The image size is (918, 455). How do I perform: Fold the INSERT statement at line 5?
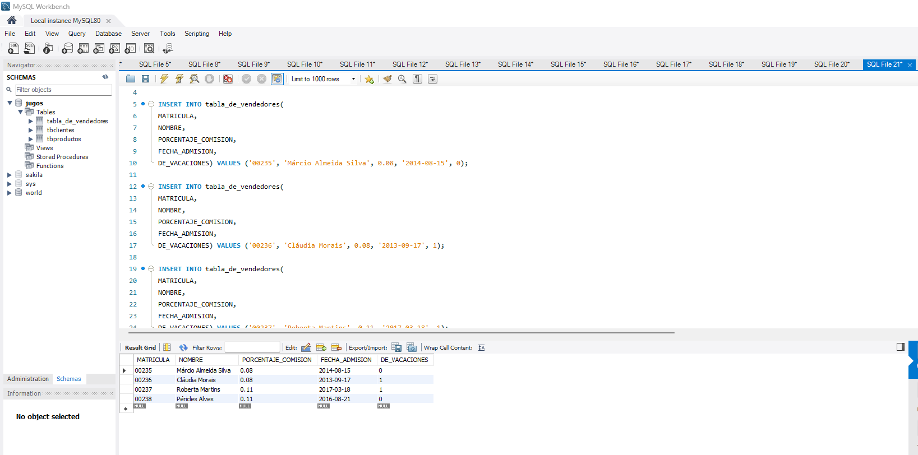(x=151, y=104)
